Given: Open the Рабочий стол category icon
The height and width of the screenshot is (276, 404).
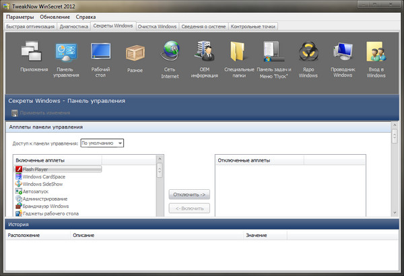Looking at the screenshot, I should click(100, 53).
